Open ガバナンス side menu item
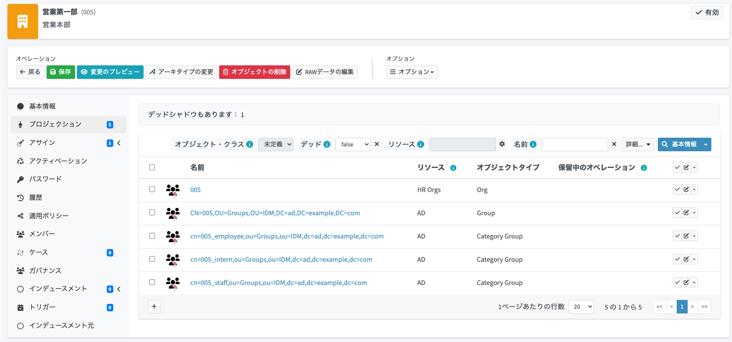The width and height of the screenshot is (732, 342). (x=69, y=271)
